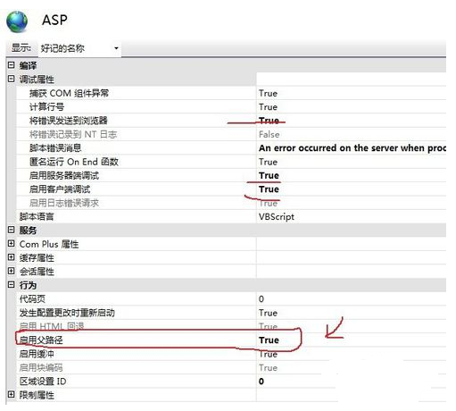Click False value for NT 日志

point(269,134)
